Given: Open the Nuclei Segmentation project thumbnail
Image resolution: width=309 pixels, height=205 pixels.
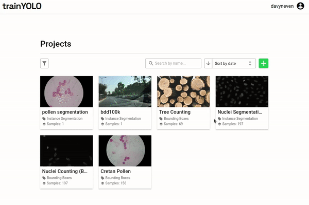Looking at the screenshot, I should [x=242, y=91].
